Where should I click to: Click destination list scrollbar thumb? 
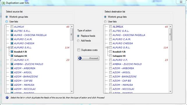(170, 35)
